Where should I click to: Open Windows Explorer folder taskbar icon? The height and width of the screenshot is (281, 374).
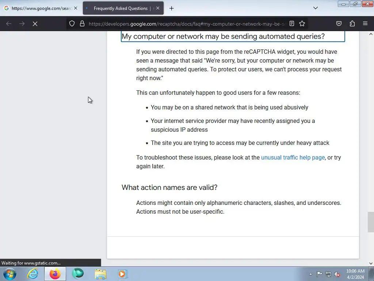pyautogui.click(x=100, y=274)
